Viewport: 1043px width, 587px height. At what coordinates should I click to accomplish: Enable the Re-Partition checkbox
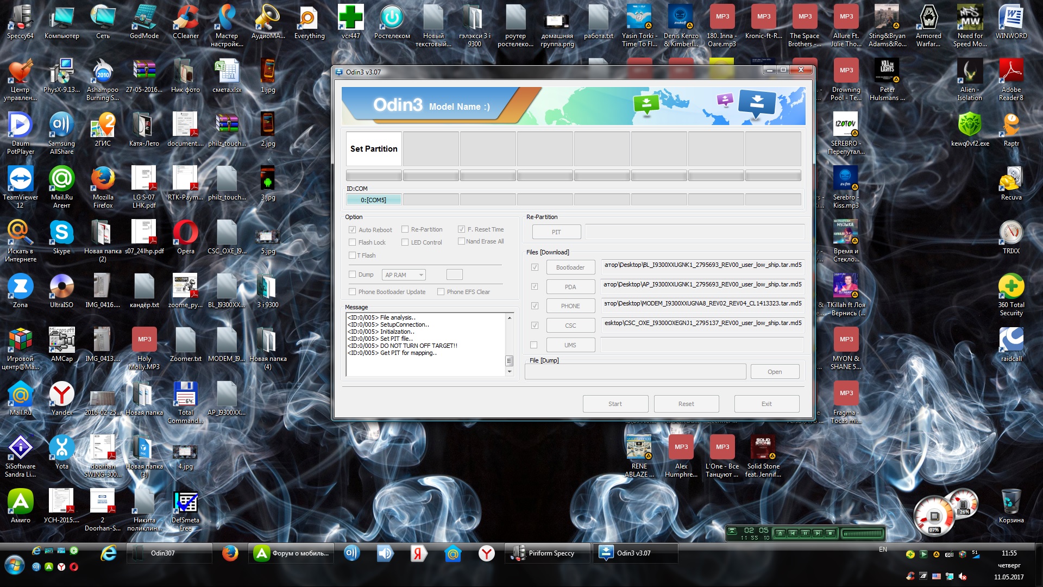[405, 229]
